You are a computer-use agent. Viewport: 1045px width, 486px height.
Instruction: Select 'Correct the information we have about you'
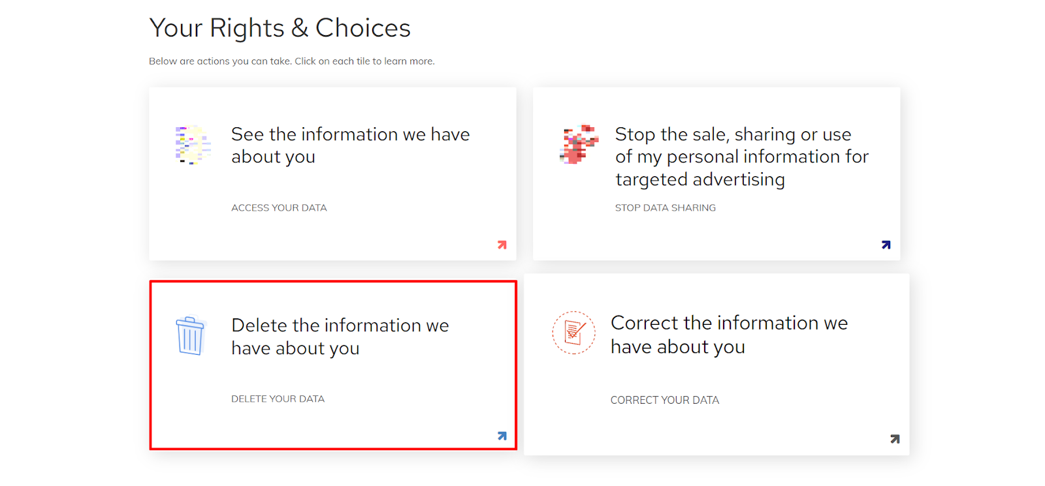tap(729, 335)
